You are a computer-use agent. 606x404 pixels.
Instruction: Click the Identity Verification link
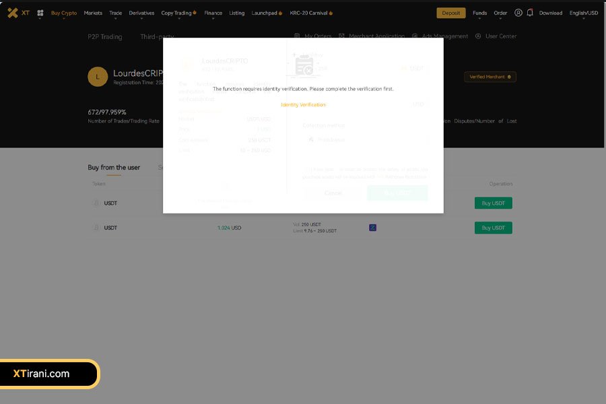[x=303, y=105]
